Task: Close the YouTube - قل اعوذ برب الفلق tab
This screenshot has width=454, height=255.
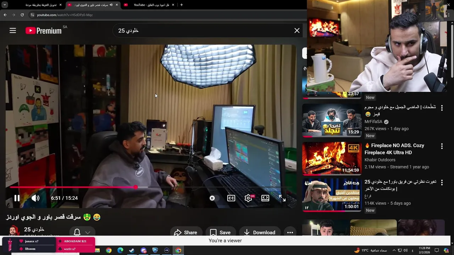Action: point(173,5)
